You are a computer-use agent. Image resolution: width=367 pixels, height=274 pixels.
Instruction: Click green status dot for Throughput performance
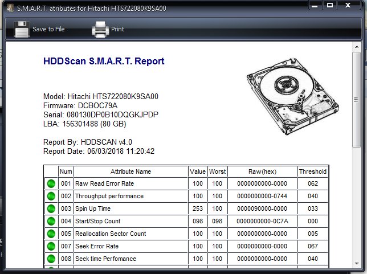click(51, 196)
